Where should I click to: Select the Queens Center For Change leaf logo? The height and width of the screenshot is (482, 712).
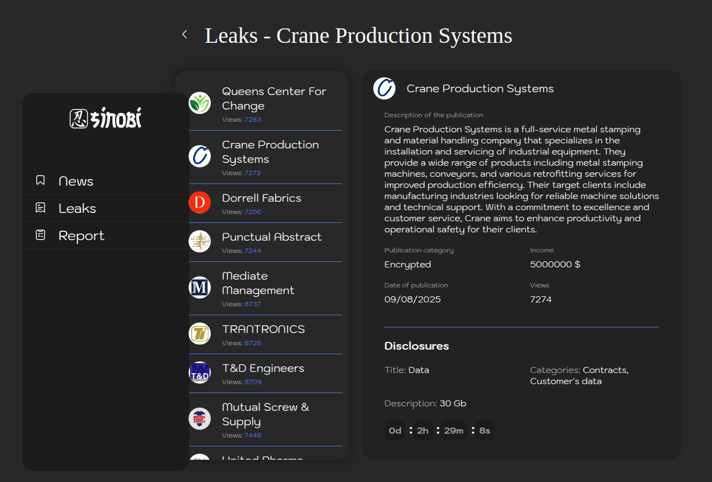(200, 103)
